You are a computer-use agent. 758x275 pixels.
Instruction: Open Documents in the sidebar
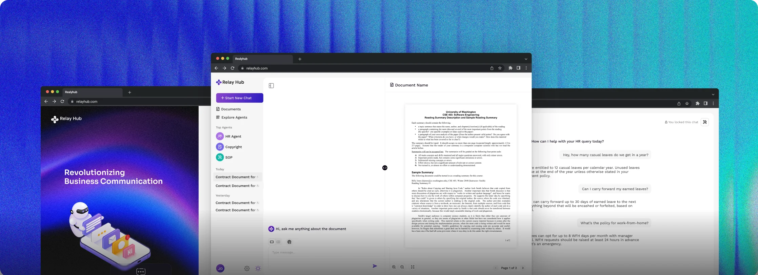228,109
